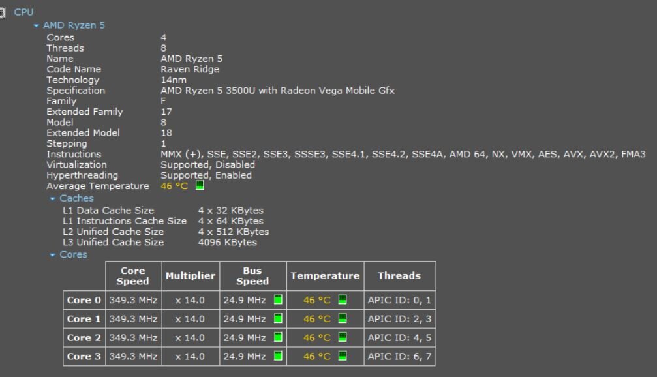657x377 pixels.
Task: Collapse the Caches section arrow
Action: [x=52, y=198]
